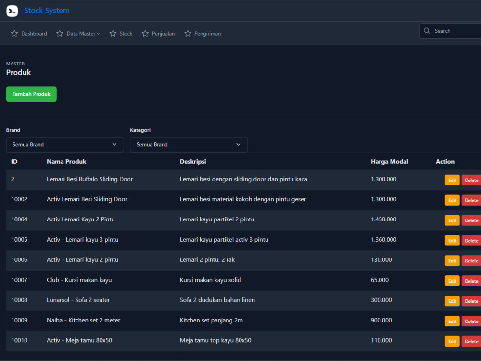The height and width of the screenshot is (361, 481).
Task: Click ID cell 10010
Action: tap(19, 340)
